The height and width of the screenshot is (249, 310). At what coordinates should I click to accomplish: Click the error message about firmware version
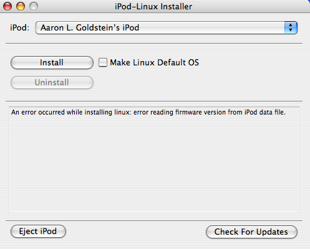click(x=148, y=112)
